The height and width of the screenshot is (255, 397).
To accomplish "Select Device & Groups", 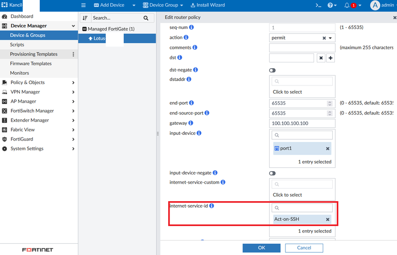I will tap(39, 35).
